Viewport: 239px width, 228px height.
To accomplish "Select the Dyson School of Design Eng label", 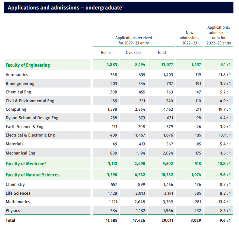I will 32,118.
